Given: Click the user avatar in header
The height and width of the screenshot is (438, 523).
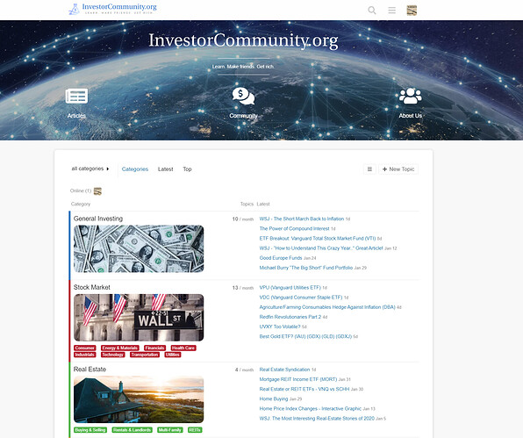Looking at the screenshot, I should (x=412, y=11).
